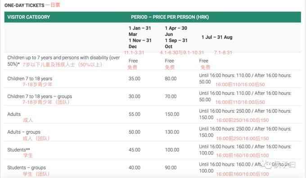
Task: Click the 45.00 students winter price
Action: 135,150
